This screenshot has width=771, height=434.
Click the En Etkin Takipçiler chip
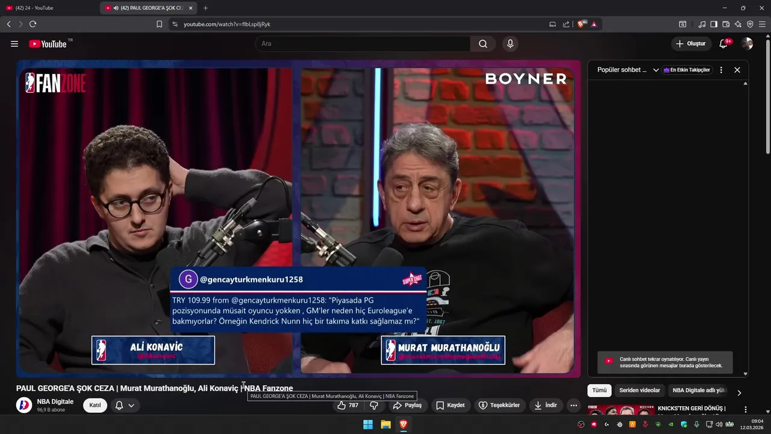coord(687,70)
